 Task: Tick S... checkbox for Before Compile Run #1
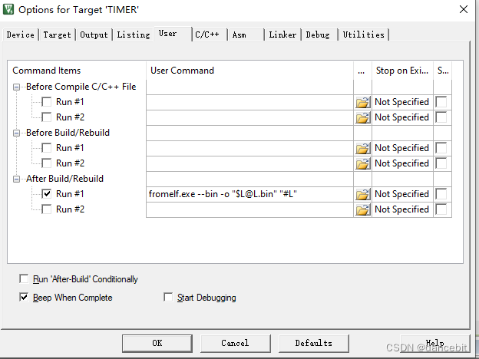[x=441, y=102]
